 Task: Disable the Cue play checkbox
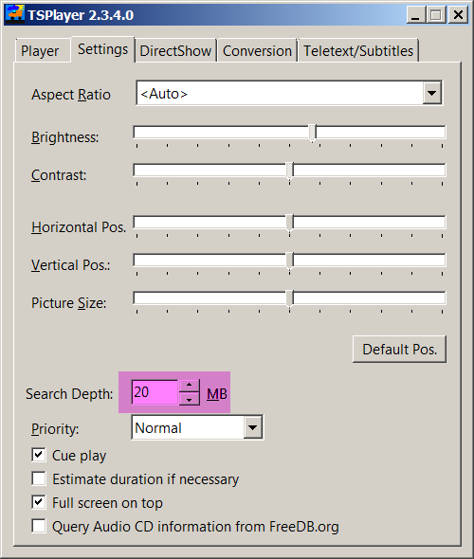point(39,455)
